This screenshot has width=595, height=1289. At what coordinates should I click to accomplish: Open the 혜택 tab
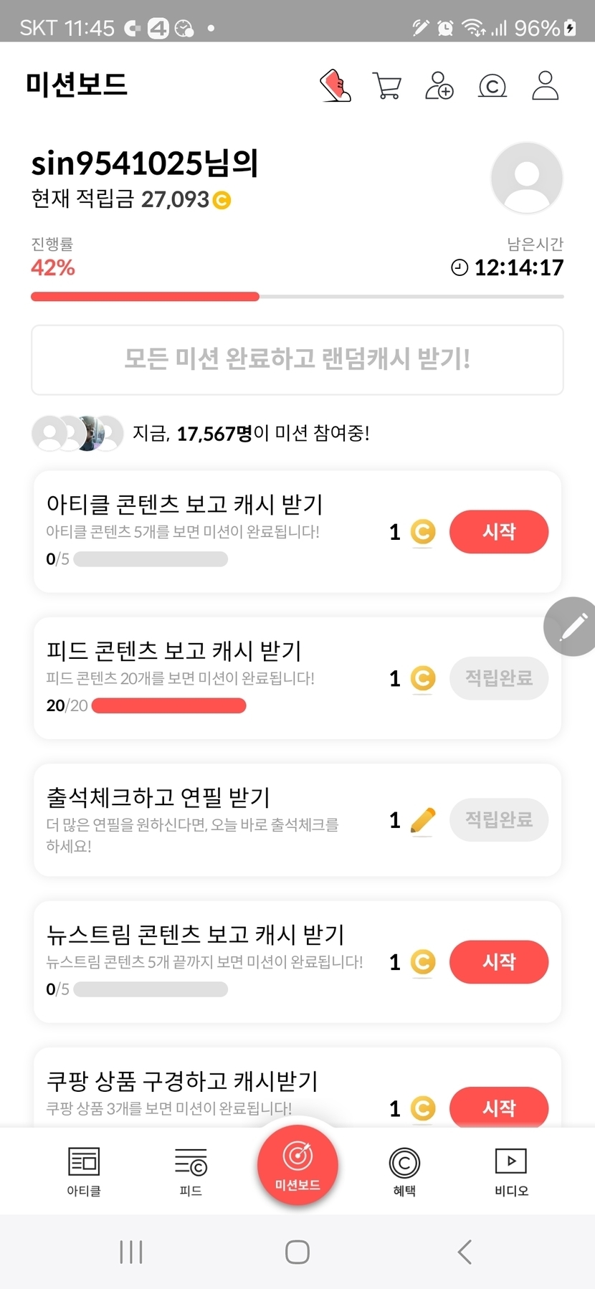pyautogui.click(x=404, y=1171)
